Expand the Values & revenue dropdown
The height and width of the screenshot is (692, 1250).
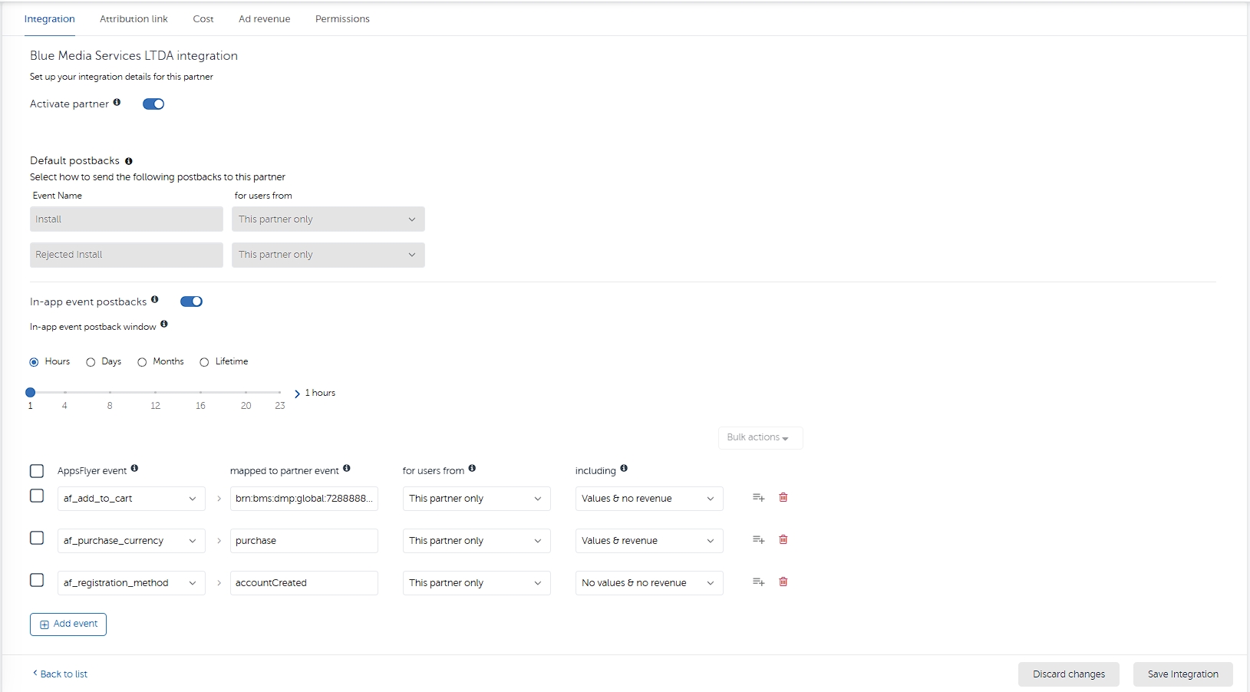(648, 541)
